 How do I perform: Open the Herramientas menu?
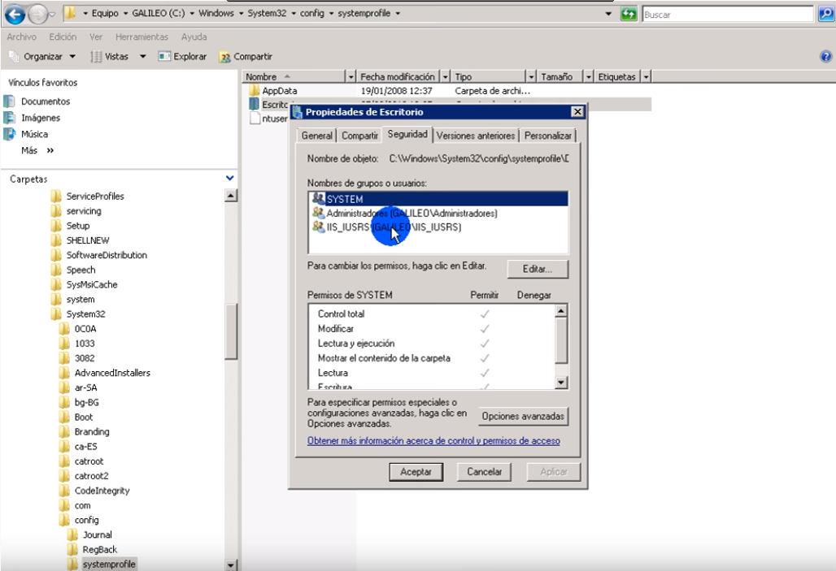click(x=142, y=37)
